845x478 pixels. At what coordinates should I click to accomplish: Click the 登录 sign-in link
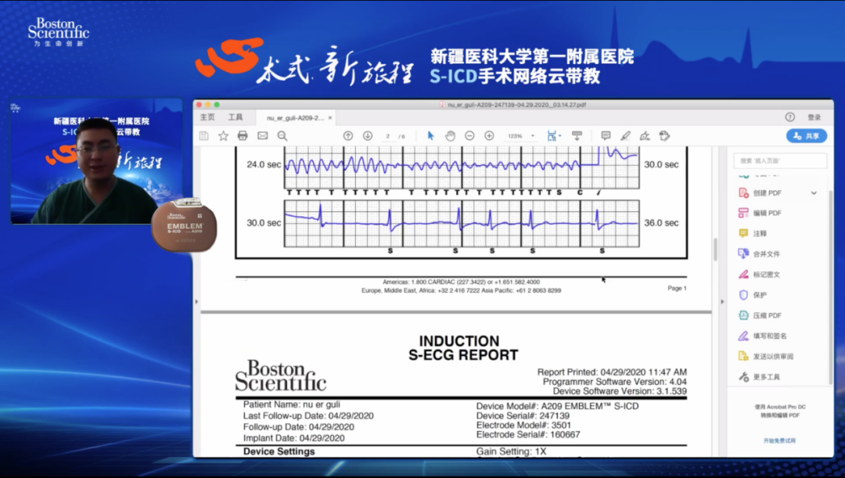click(x=814, y=117)
